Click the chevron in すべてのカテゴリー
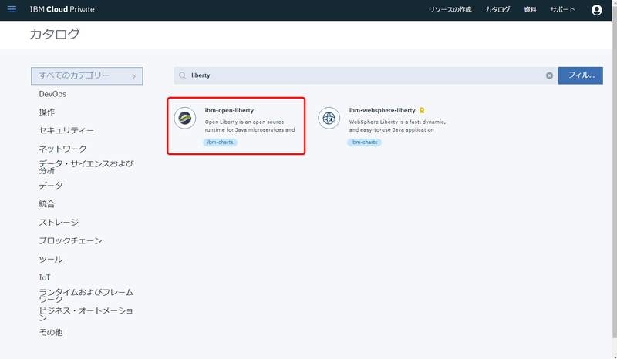 point(133,76)
